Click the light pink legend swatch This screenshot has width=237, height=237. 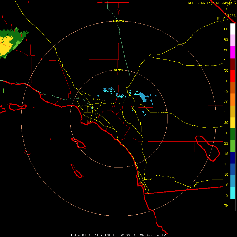pyautogui.click(x=233, y=41)
